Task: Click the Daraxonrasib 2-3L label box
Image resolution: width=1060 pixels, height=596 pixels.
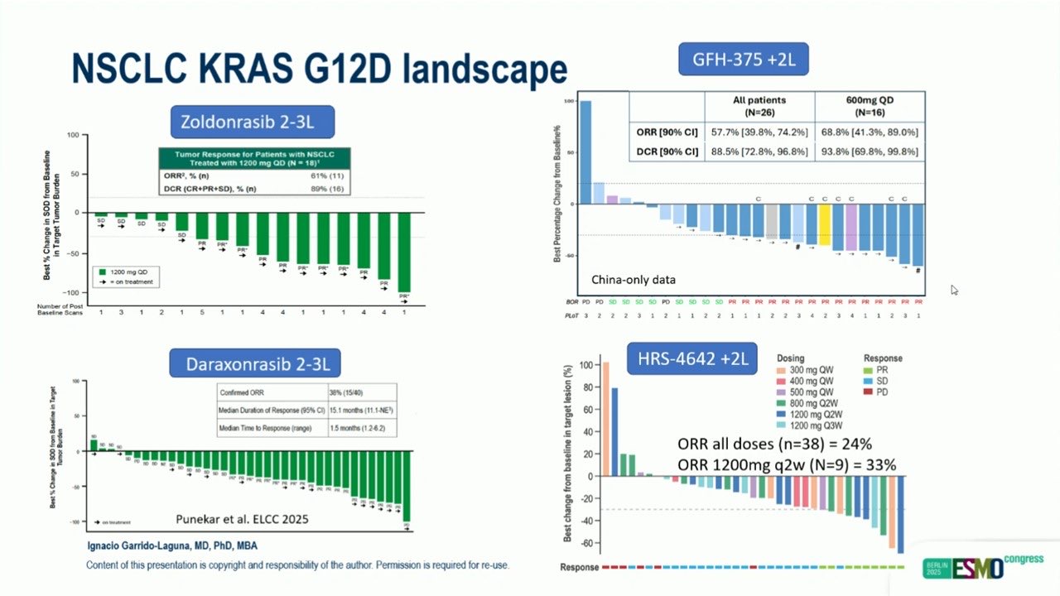Action: [x=255, y=363]
